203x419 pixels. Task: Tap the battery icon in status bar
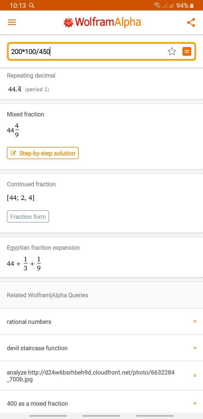click(192, 5)
